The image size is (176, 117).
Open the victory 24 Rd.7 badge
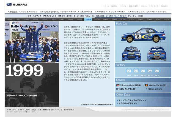coord(129,72)
